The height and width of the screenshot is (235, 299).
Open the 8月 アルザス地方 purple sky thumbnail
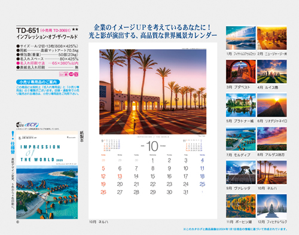(x=272, y=139)
